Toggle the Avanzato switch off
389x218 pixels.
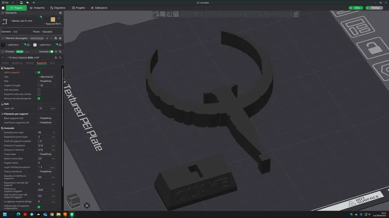coord(51,52)
